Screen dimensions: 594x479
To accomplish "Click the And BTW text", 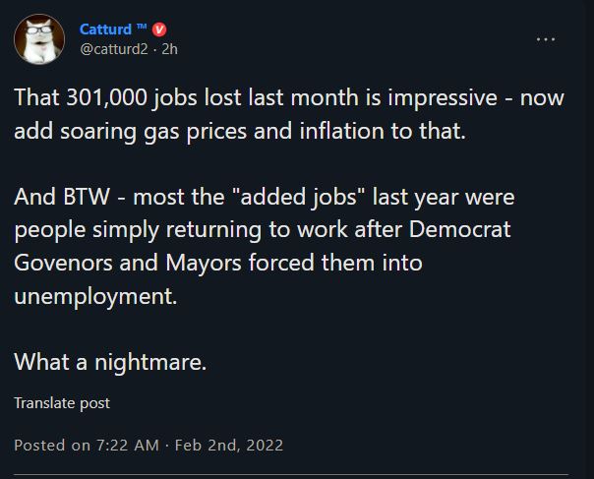I will click(62, 197).
